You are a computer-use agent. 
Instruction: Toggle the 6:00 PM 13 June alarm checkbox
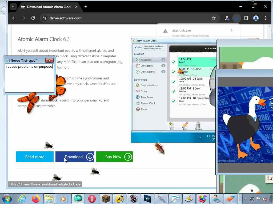click(x=173, y=72)
